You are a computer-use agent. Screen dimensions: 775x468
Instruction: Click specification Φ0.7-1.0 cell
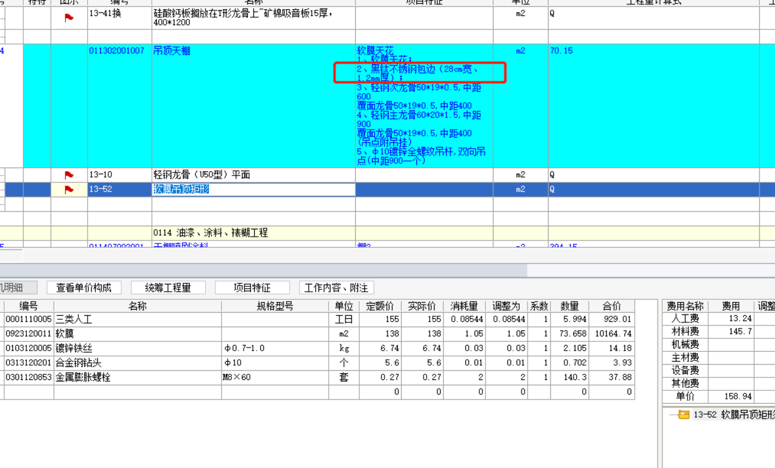coord(275,349)
